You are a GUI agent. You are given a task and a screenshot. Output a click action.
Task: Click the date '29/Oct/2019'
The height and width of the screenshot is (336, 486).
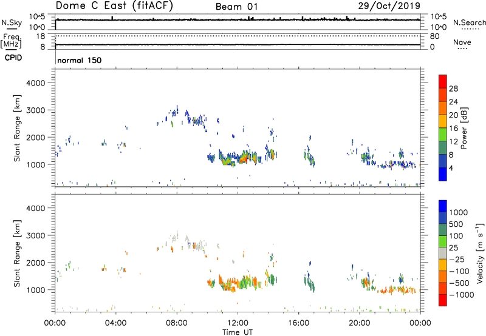389,6
